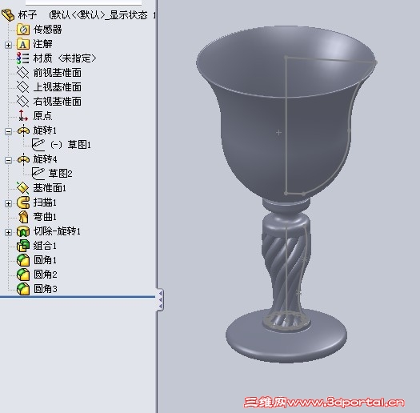Select the 材质 <未指定> label

pyautogui.click(x=65, y=58)
